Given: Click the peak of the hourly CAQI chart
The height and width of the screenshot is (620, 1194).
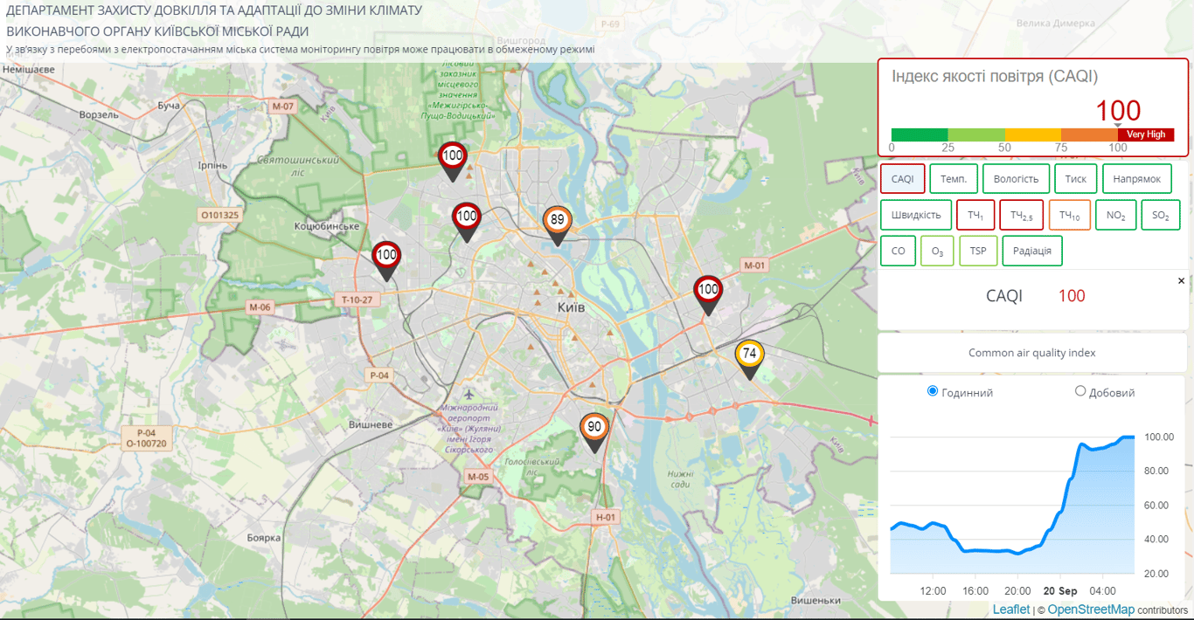Looking at the screenshot, I should tap(1128, 437).
